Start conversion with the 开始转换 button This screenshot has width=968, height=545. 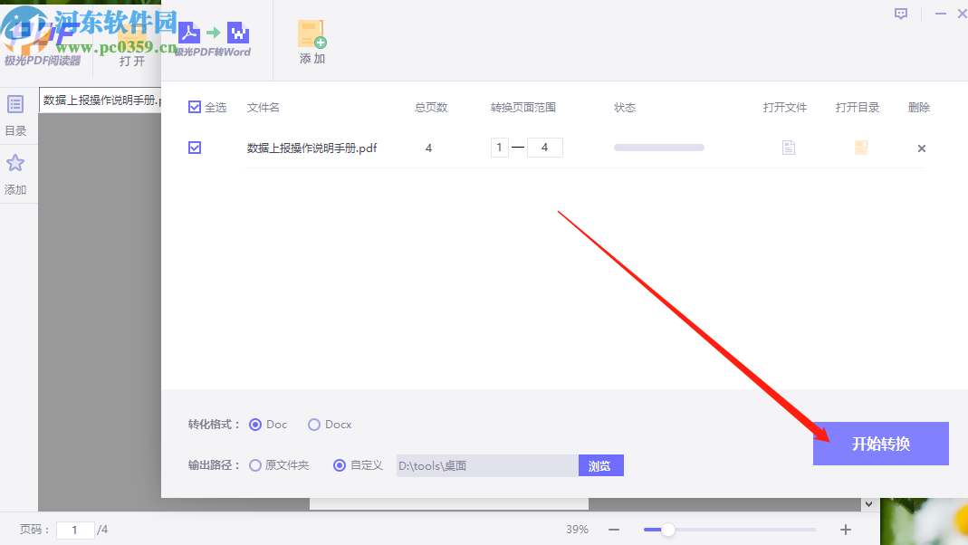(x=879, y=443)
